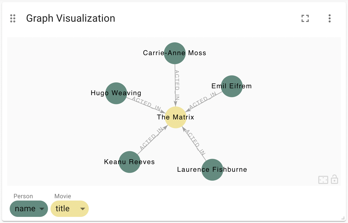Click the Graph Visualization title

[71, 18]
